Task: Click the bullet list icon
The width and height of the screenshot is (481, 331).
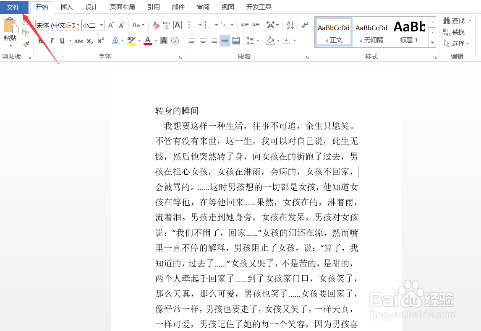Action: (x=192, y=25)
